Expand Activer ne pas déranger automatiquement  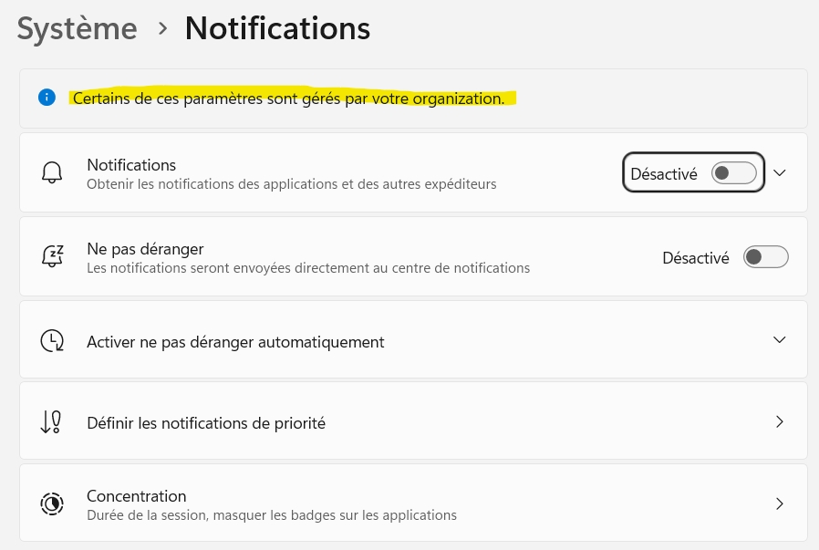point(779,339)
